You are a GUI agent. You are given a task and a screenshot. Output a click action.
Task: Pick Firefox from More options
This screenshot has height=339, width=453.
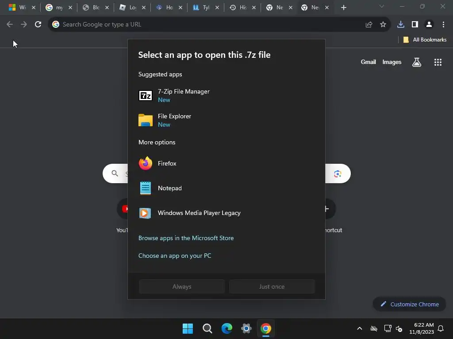[x=226, y=163]
